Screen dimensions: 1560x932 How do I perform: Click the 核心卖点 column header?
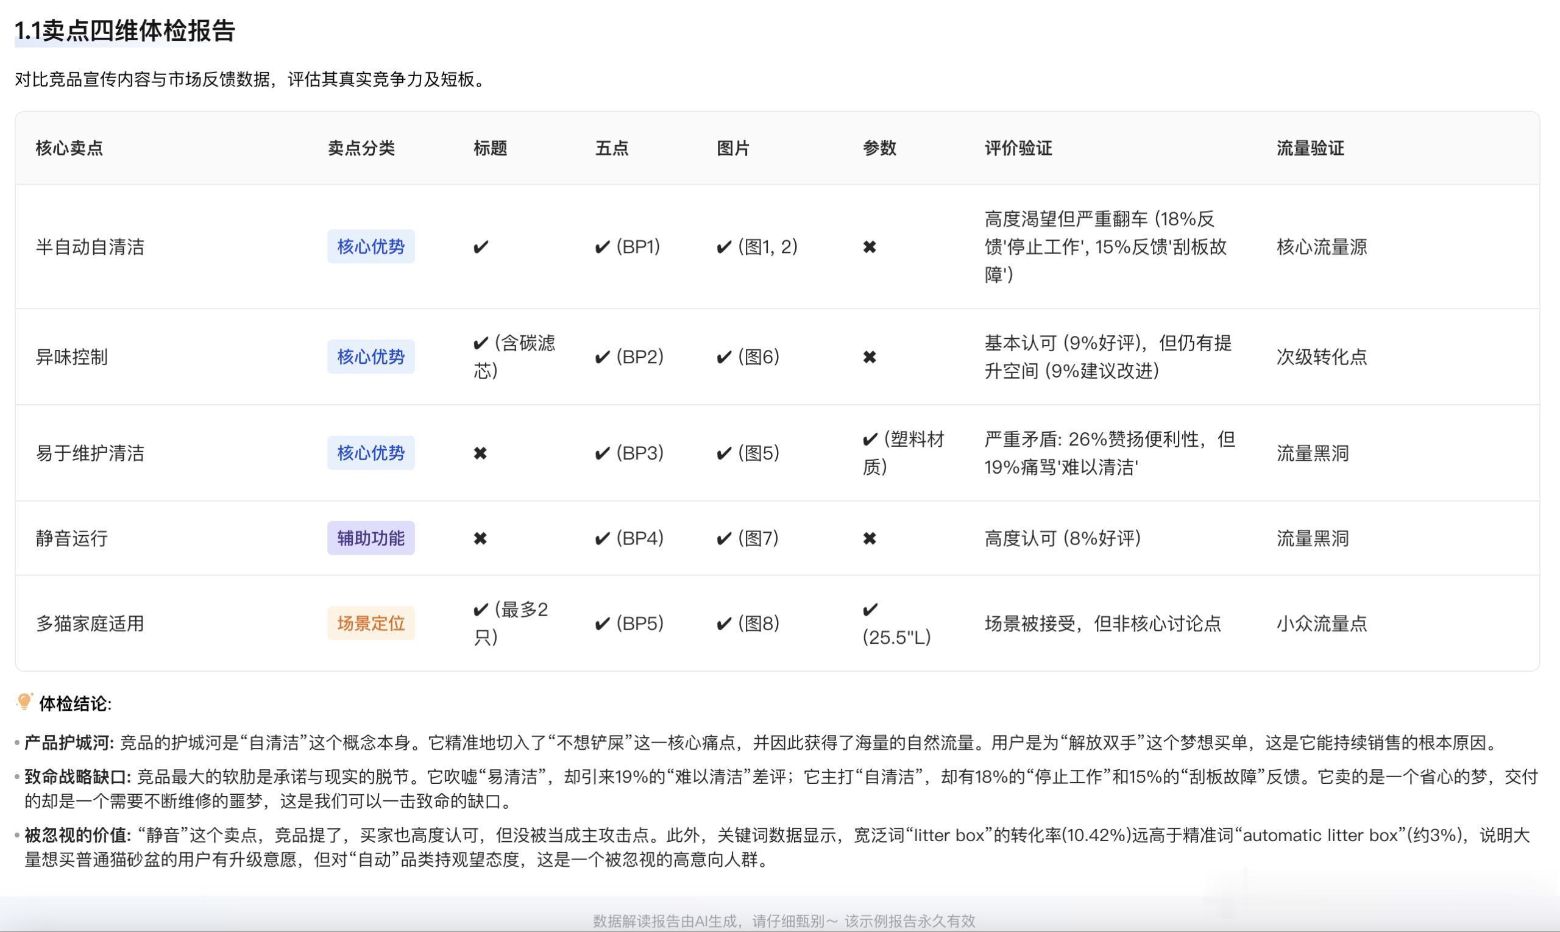(x=69, y=148)
